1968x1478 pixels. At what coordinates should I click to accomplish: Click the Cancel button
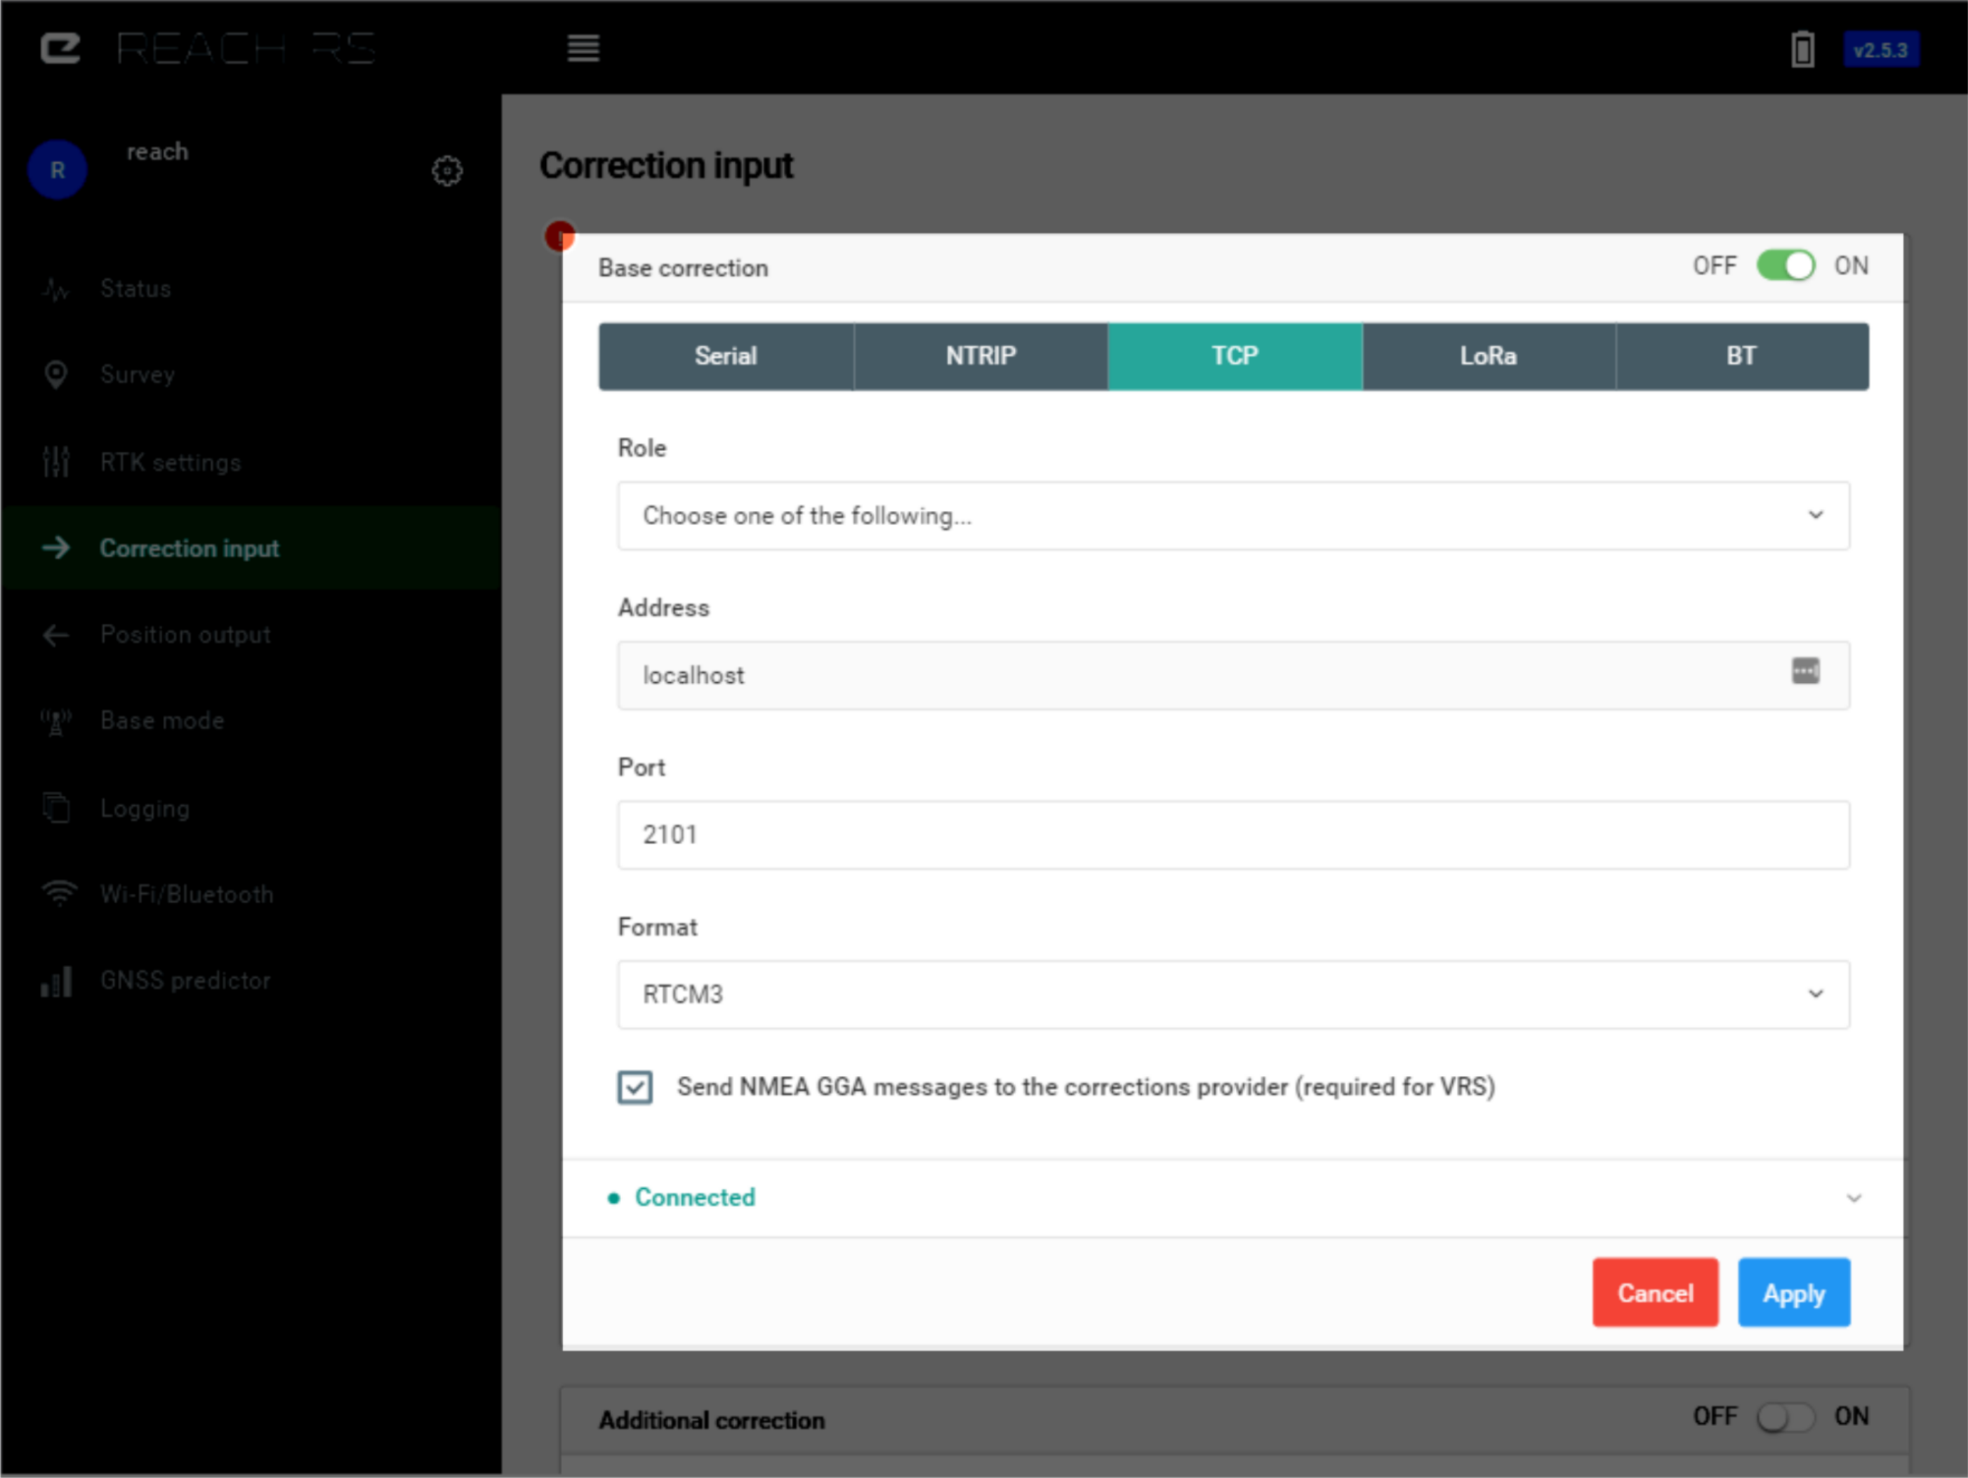[x=1655, y=1293]
